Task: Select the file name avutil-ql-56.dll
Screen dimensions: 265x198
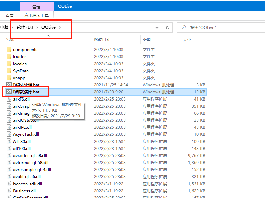Action: (27, 177)
